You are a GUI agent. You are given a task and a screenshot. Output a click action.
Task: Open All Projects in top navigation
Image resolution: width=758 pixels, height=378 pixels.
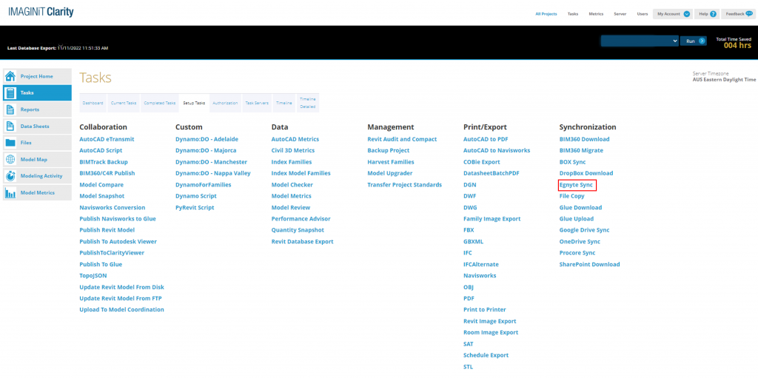[546, 14]
